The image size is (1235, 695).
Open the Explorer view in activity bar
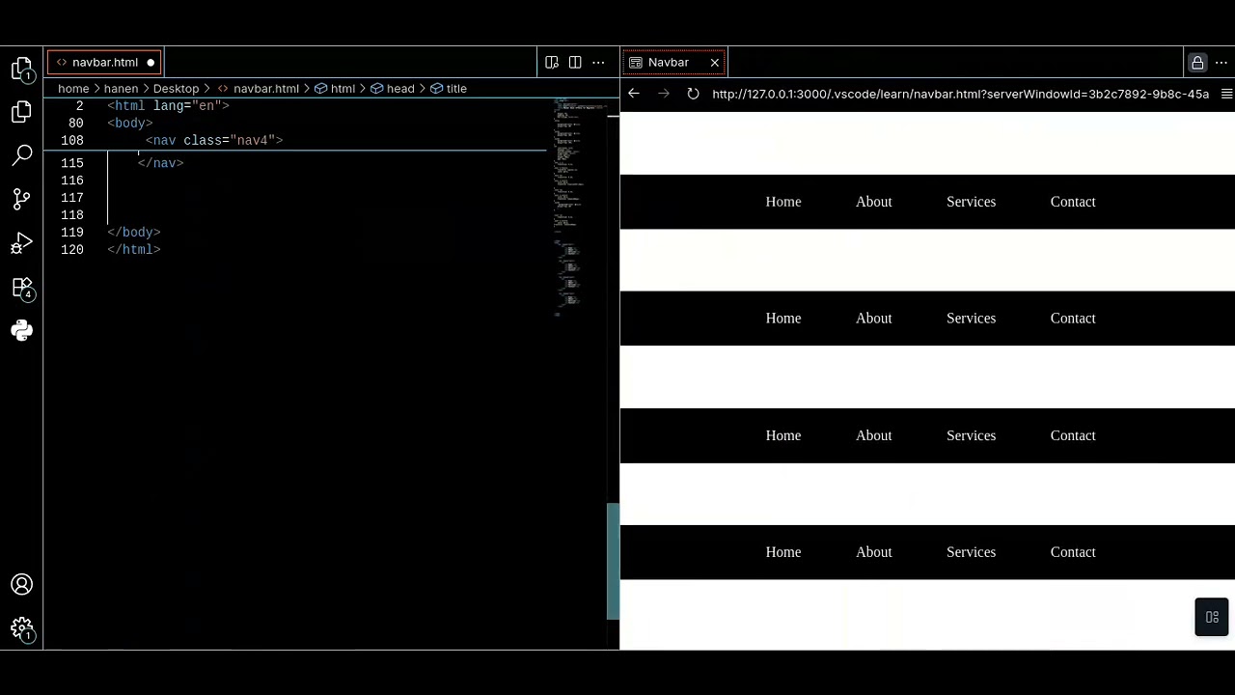[21, 69]
